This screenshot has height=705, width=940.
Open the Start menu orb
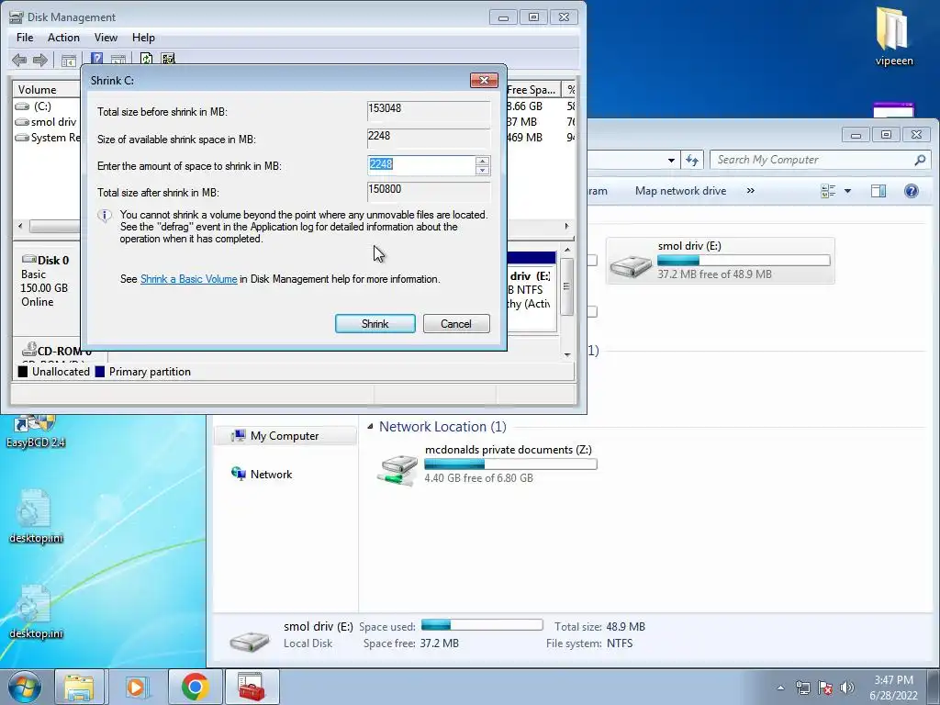(25, 687)
